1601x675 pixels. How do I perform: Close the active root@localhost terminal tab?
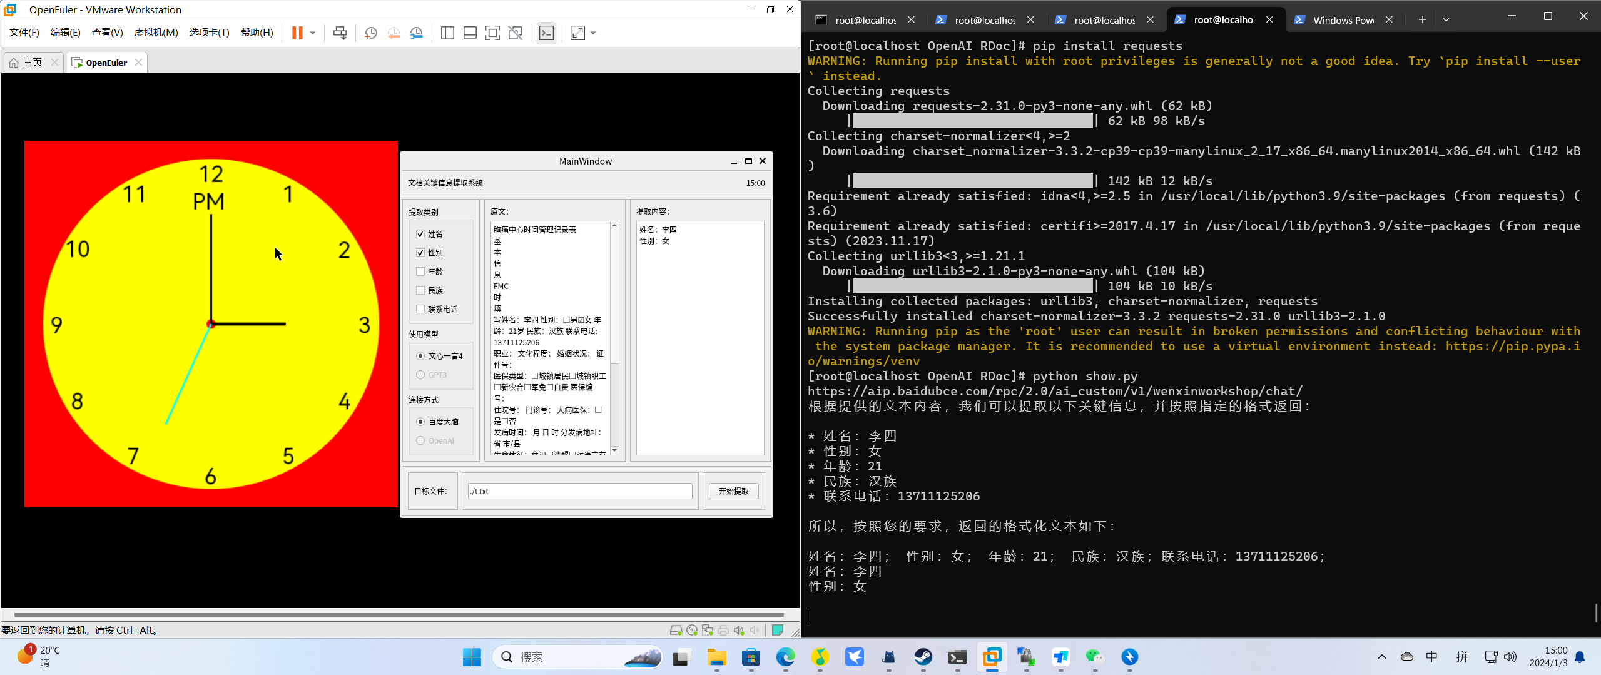[x=1269, y=19]
